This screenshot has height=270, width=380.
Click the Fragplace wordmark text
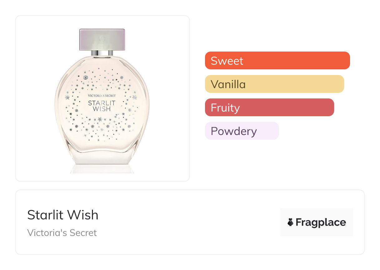(321, 222)
